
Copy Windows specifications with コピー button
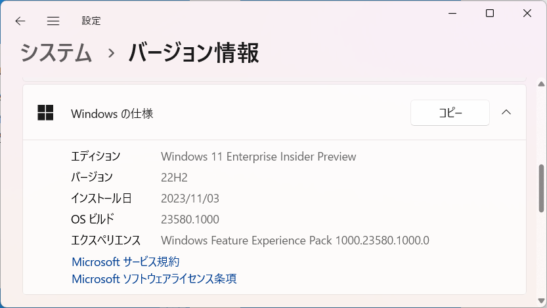point(450,113)
